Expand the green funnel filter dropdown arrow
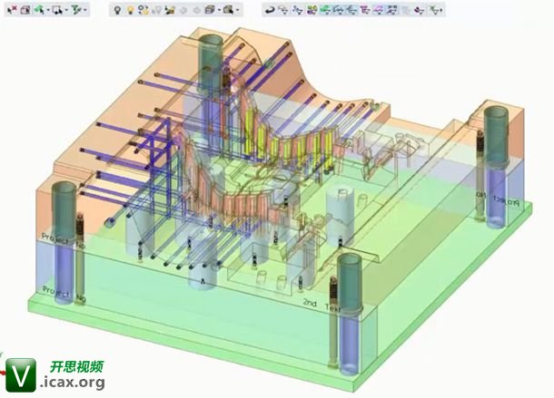554x398 pixels. click(84, 10)
